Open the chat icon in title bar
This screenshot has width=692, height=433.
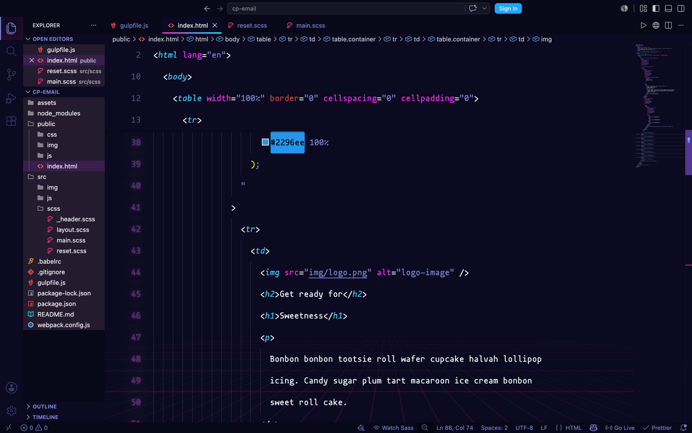tap(472, 8)
